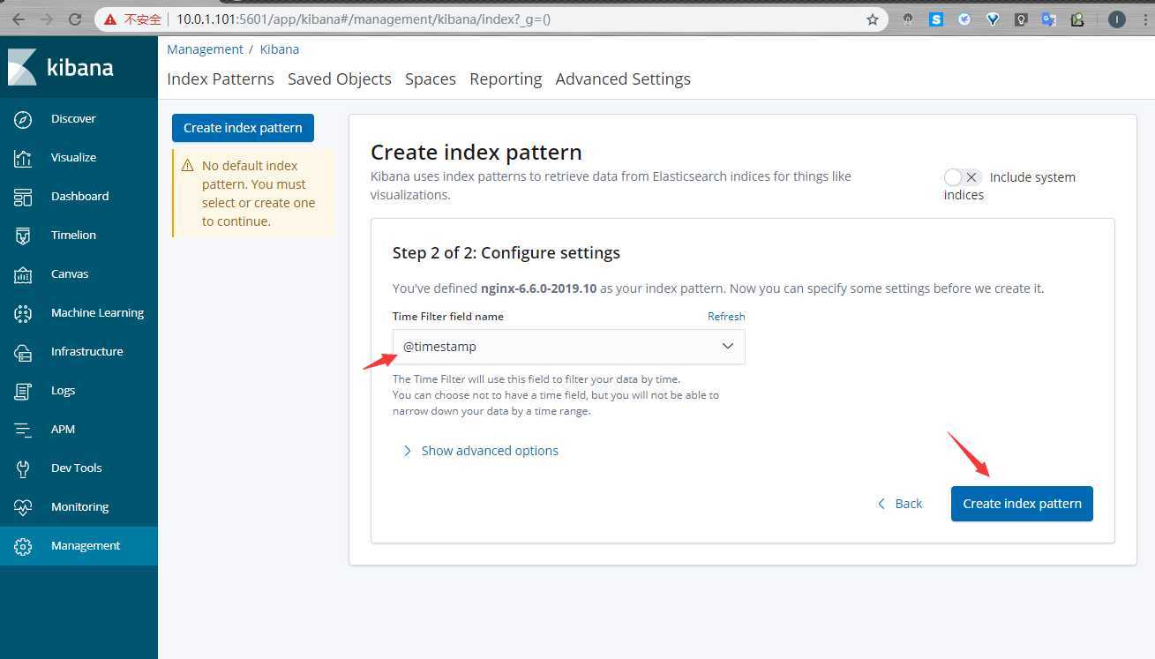Click the browser profile avatar icon
This screenshot has width=1155, height=659.
(x=1117, y=19)
